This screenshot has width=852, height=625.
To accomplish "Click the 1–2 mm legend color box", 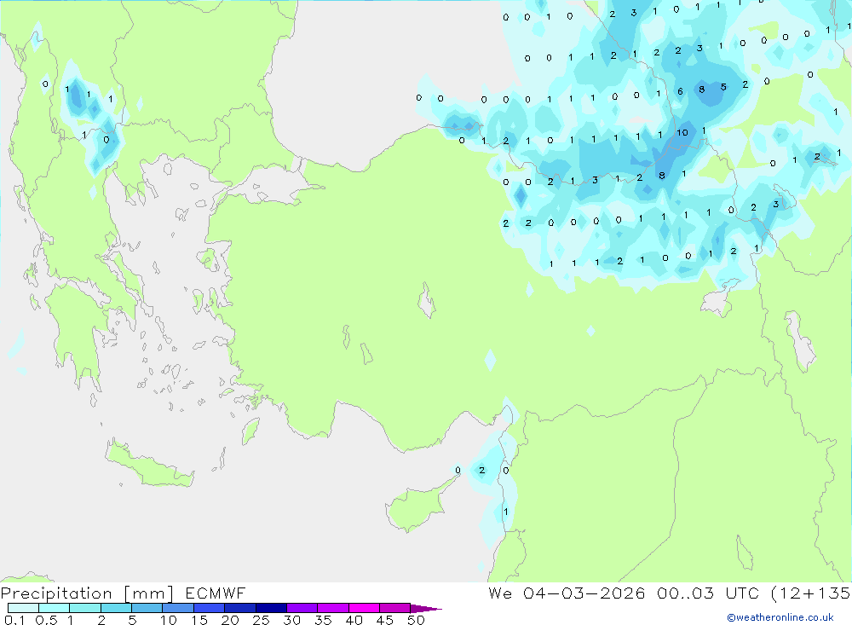I will (84, 608).
